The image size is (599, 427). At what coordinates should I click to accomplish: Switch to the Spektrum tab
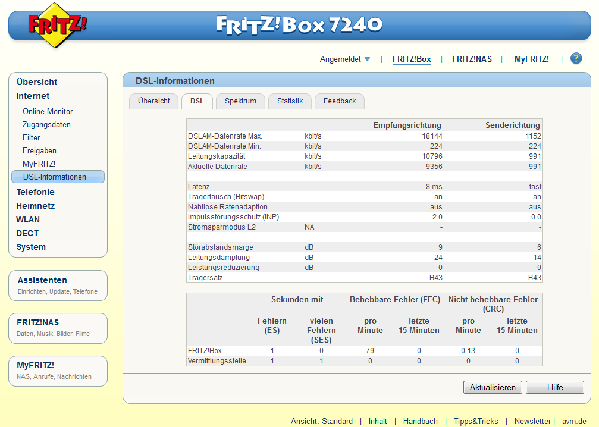point(240,101)
